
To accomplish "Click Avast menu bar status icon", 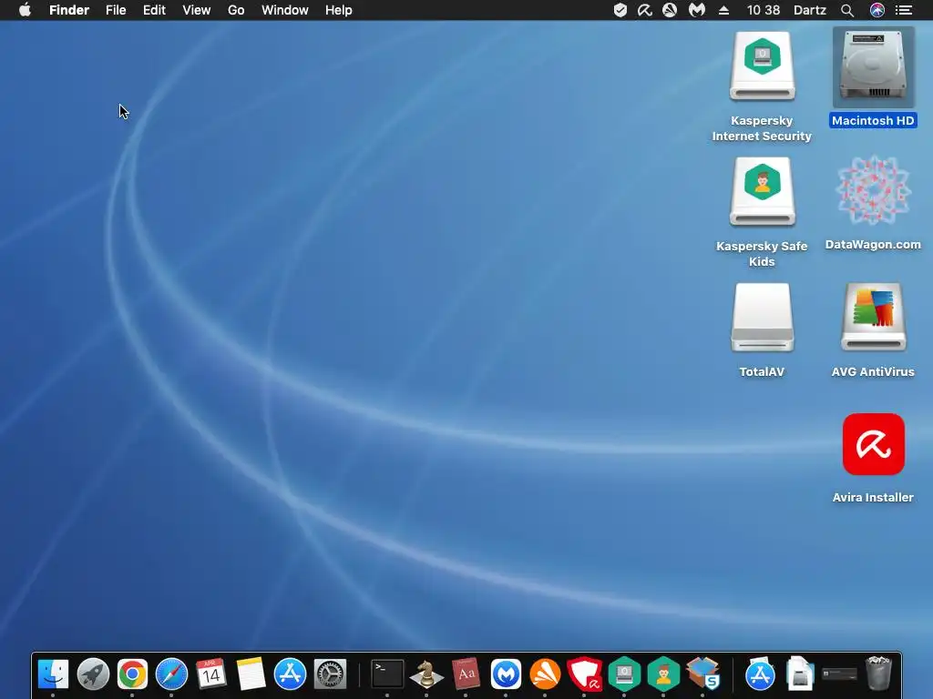I will click(670, 10).
